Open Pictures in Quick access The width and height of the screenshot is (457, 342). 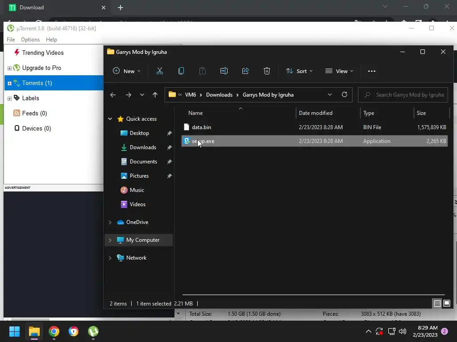(139, 175)
